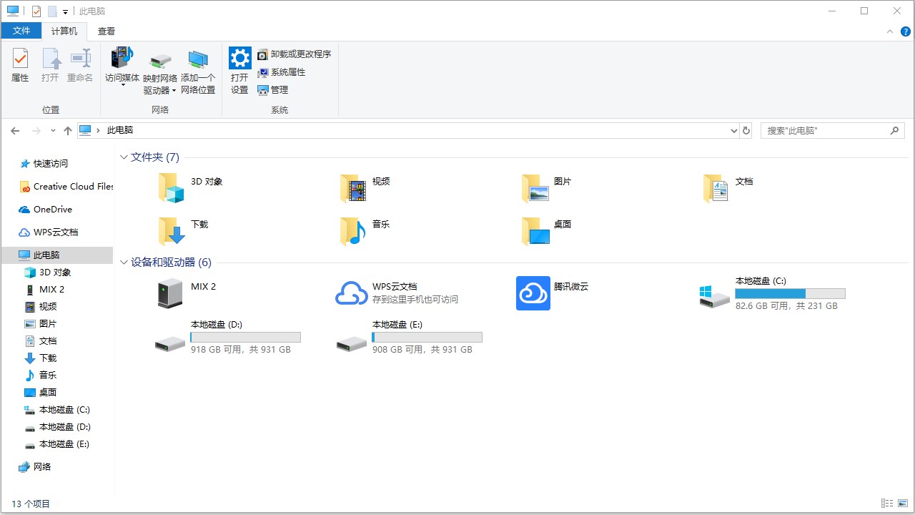Open 系统属性 from the ribbon
Image resolution: width=915 pixels, height=515 pixels.
281,72
